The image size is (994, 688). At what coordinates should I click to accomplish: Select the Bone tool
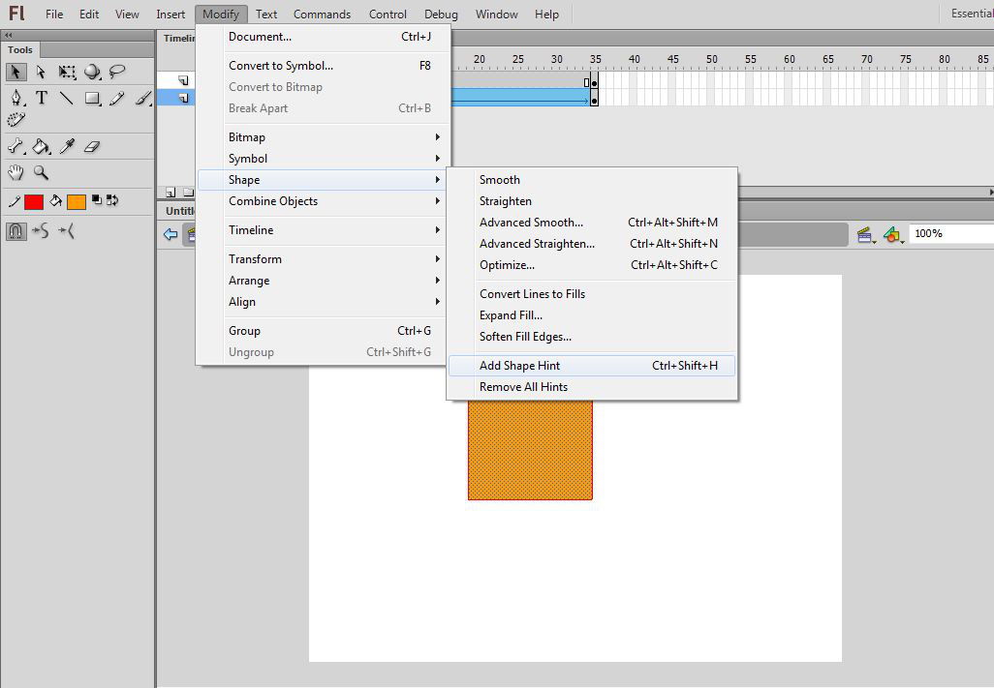[x=16, y=146]
